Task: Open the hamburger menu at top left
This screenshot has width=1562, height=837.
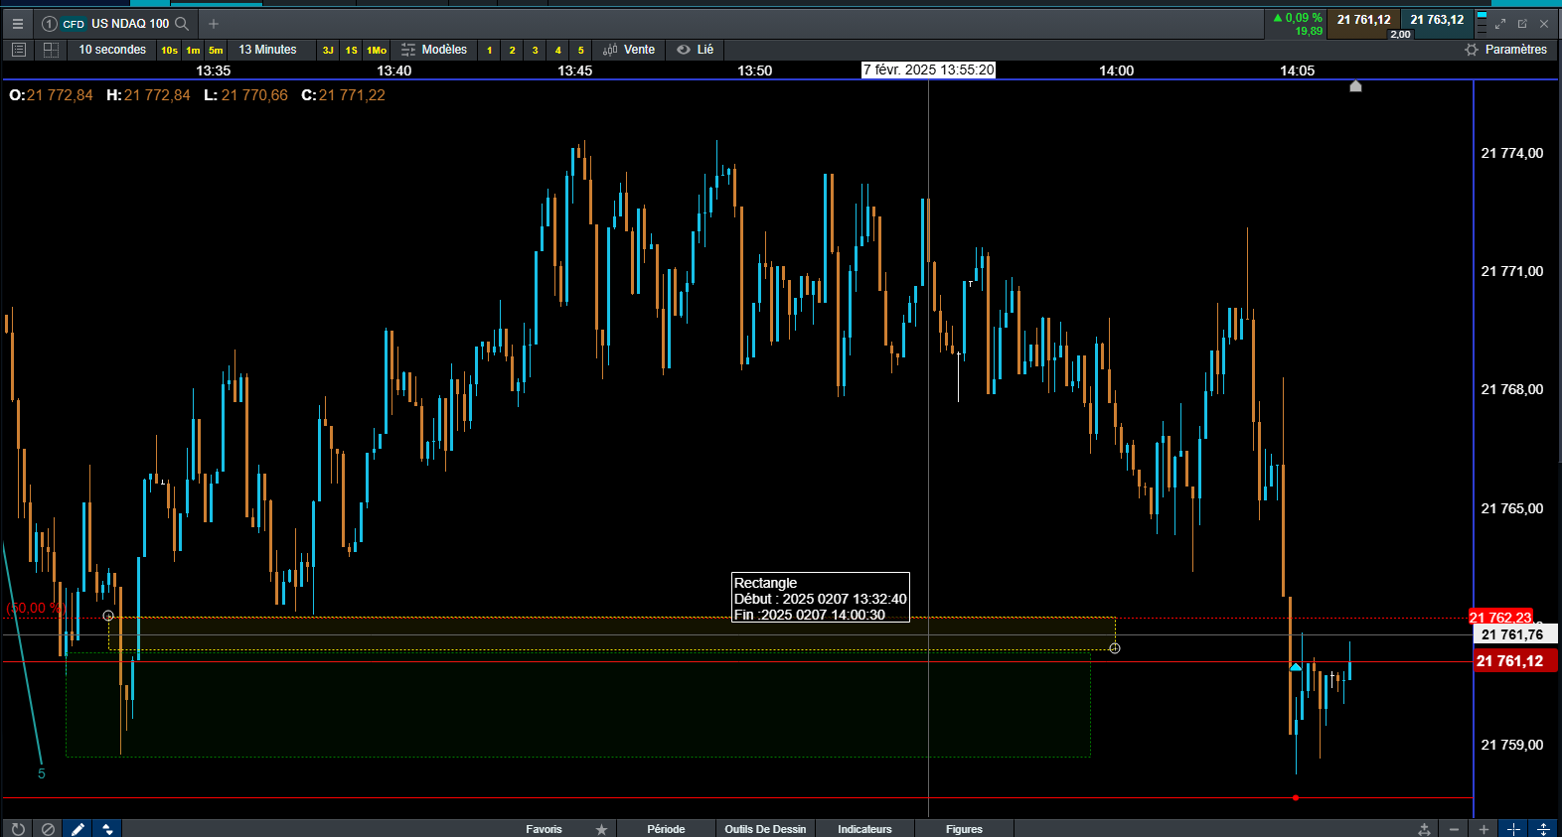Action: coord(17,24)
